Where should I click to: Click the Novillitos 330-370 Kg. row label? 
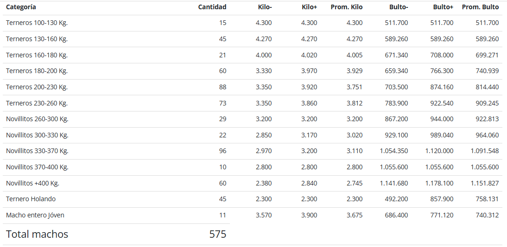pyautogui.click(x=37, y=151)
